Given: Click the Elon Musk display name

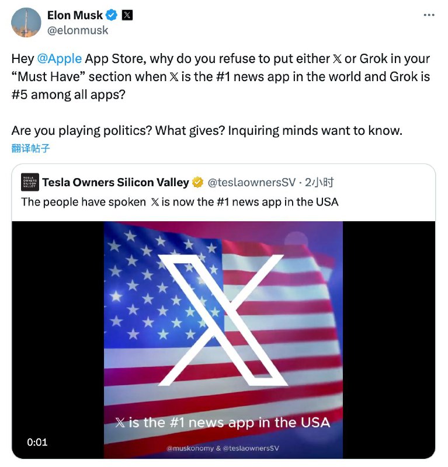Looking at the screenshot, I should (75, 15).
